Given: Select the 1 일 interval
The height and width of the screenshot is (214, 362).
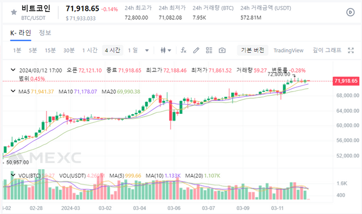Looking at the screenshot, I should tap(133, 50).
